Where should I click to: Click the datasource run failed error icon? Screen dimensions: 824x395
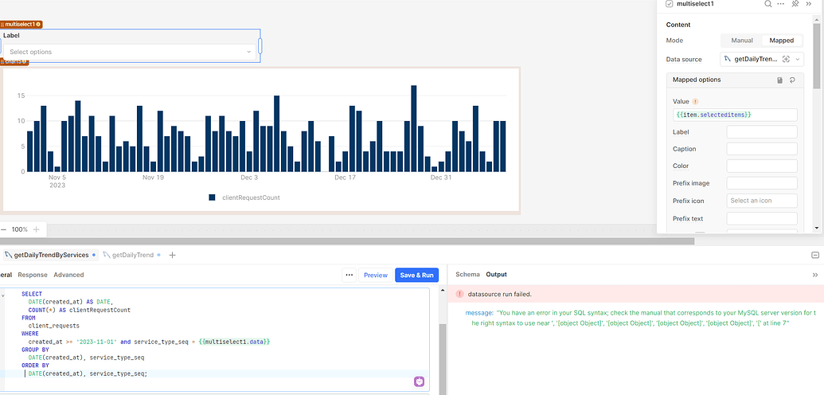pos(460,294)
